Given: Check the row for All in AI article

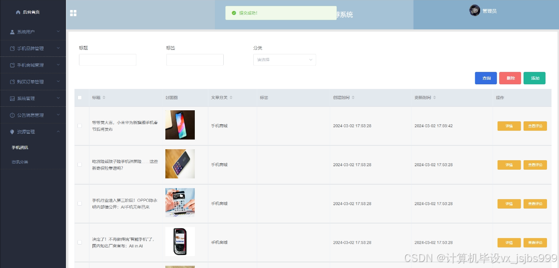Looking at the screenshot, I should point(80,243).
